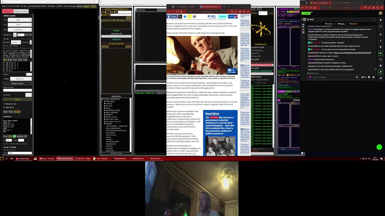
Task: Open the 303 comments bubble
Action: pos(212,17)
